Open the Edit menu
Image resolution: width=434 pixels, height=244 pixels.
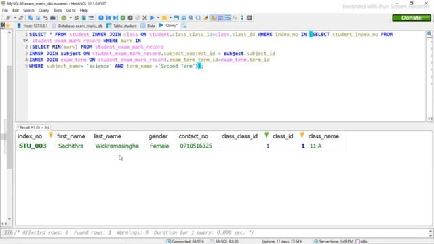click(15, 10)
